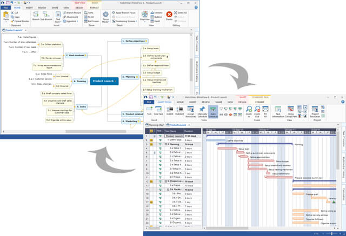346x236 pixels.
Task: Click Apply Branch Focus
Action: pyautogui.click(x=124, y=13)
